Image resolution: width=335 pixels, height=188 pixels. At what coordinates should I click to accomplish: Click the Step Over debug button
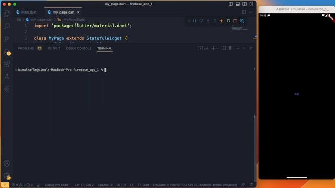[x=201, y=21]
